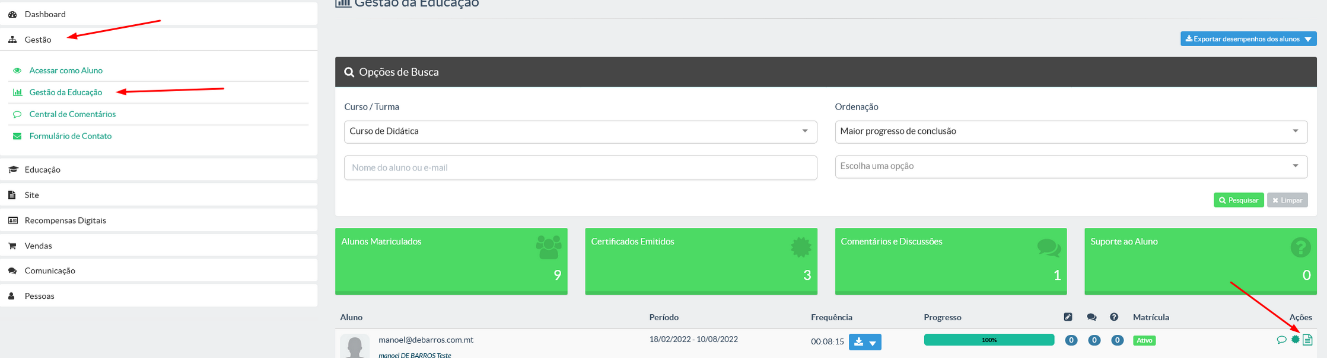Click the comment action icon in manoel's row

(1281, 340)
